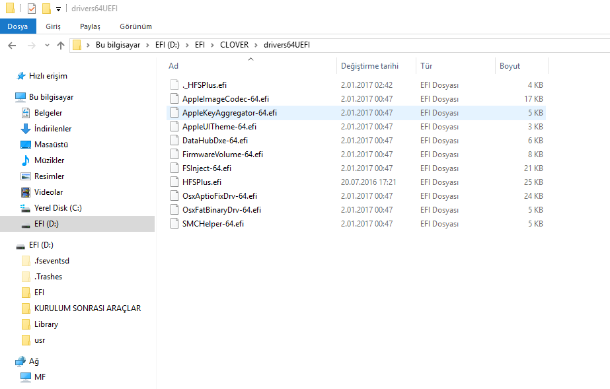
Task: Go up one folder level
Action: [61, 46]
